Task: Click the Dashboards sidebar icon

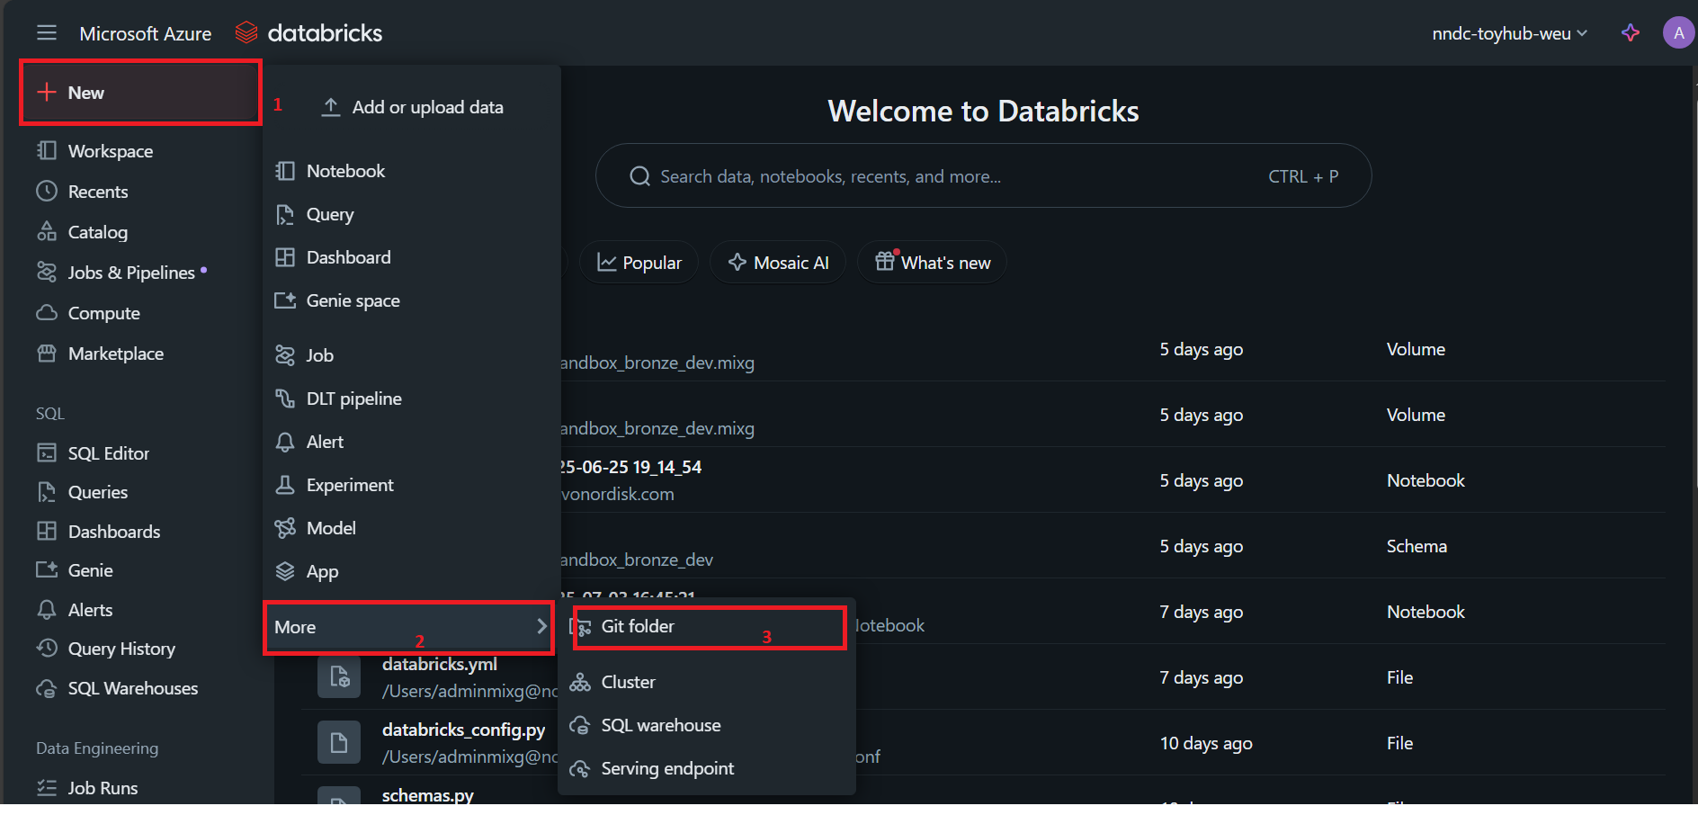Action: tap(47, 531)
